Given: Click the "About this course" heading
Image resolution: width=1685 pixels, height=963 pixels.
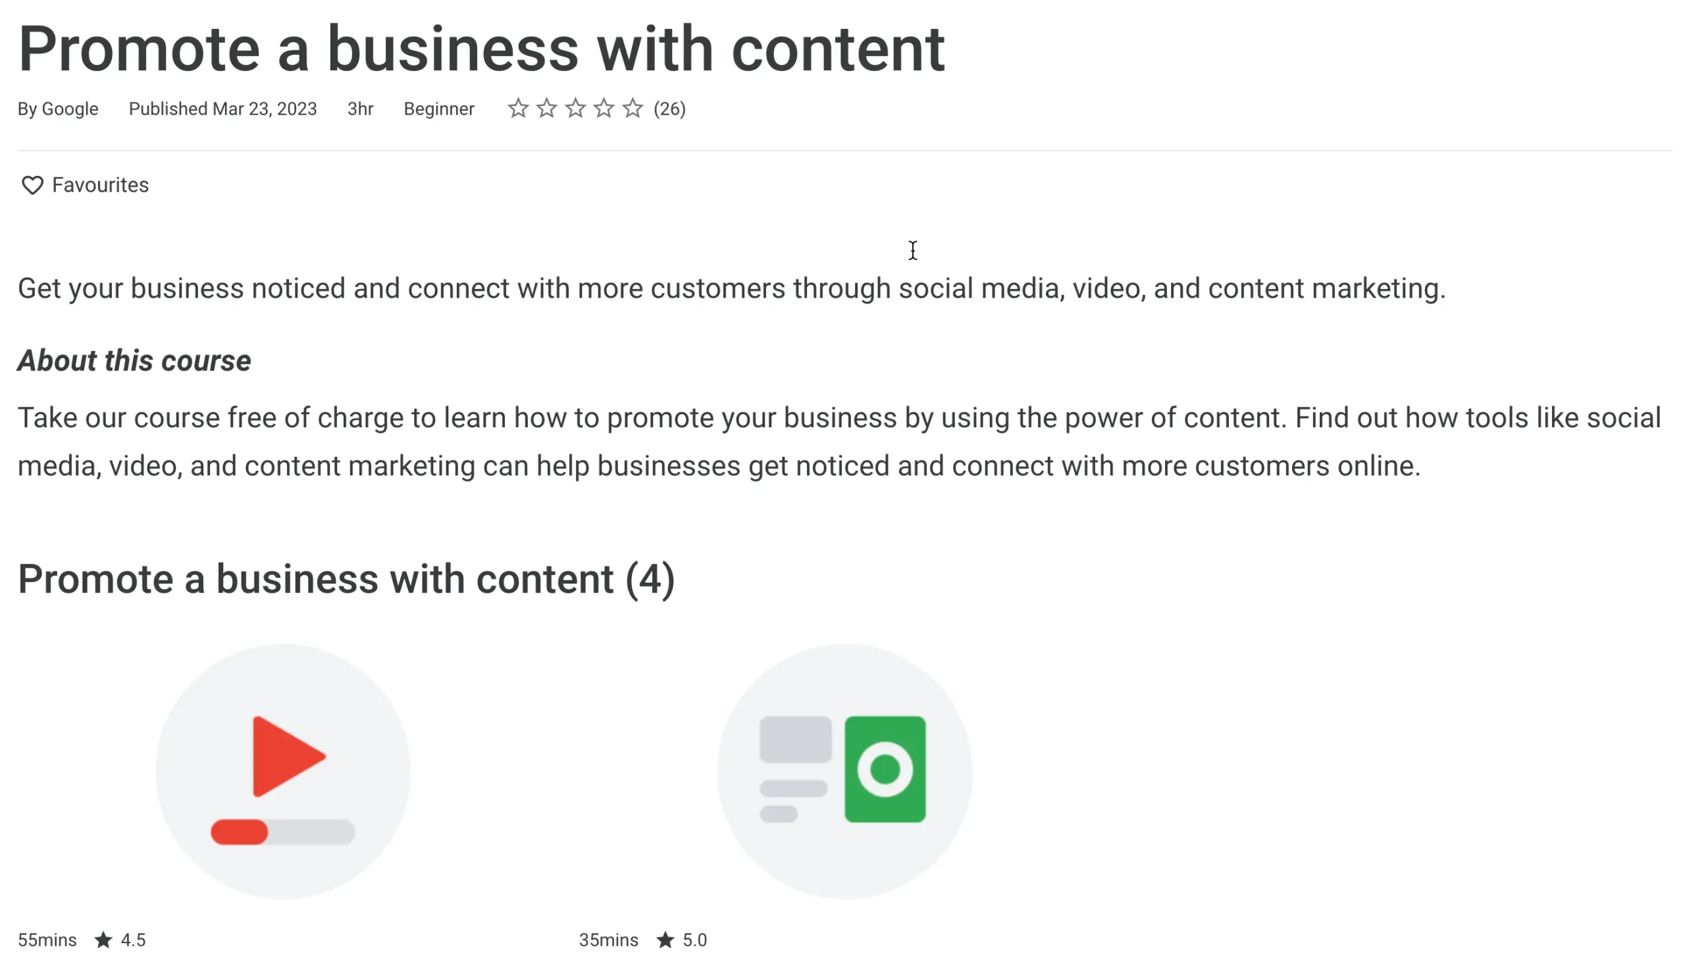Looking at the screenshot, I should click(134, 361).
